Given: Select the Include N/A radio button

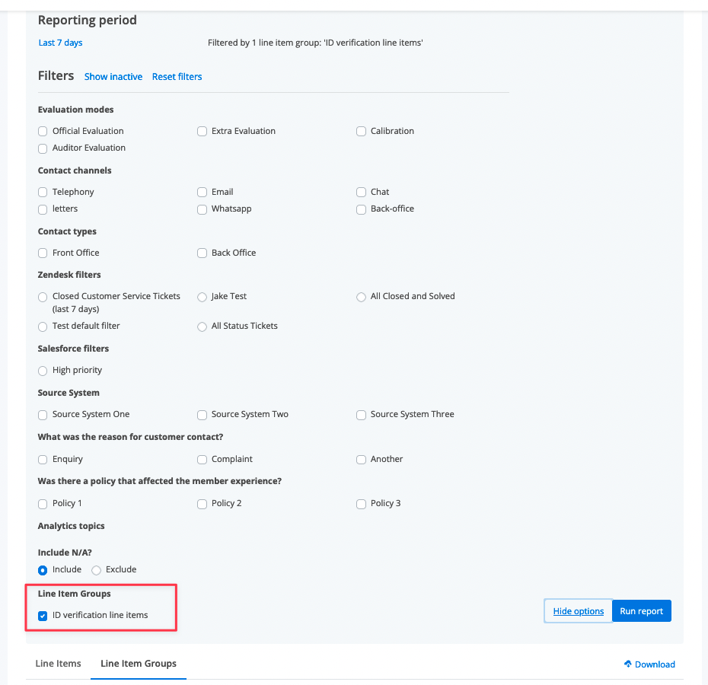Looking at the screenshot, I should click(43, 570).
